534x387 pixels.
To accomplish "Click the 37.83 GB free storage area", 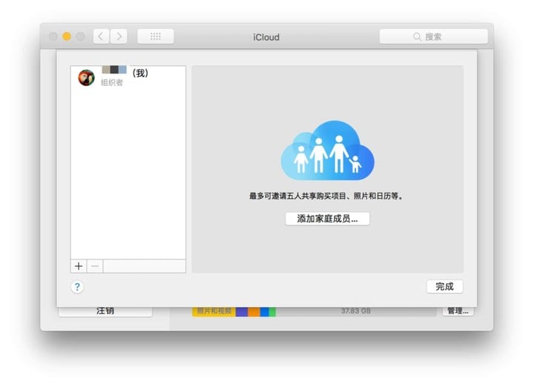I will [356, 311].
